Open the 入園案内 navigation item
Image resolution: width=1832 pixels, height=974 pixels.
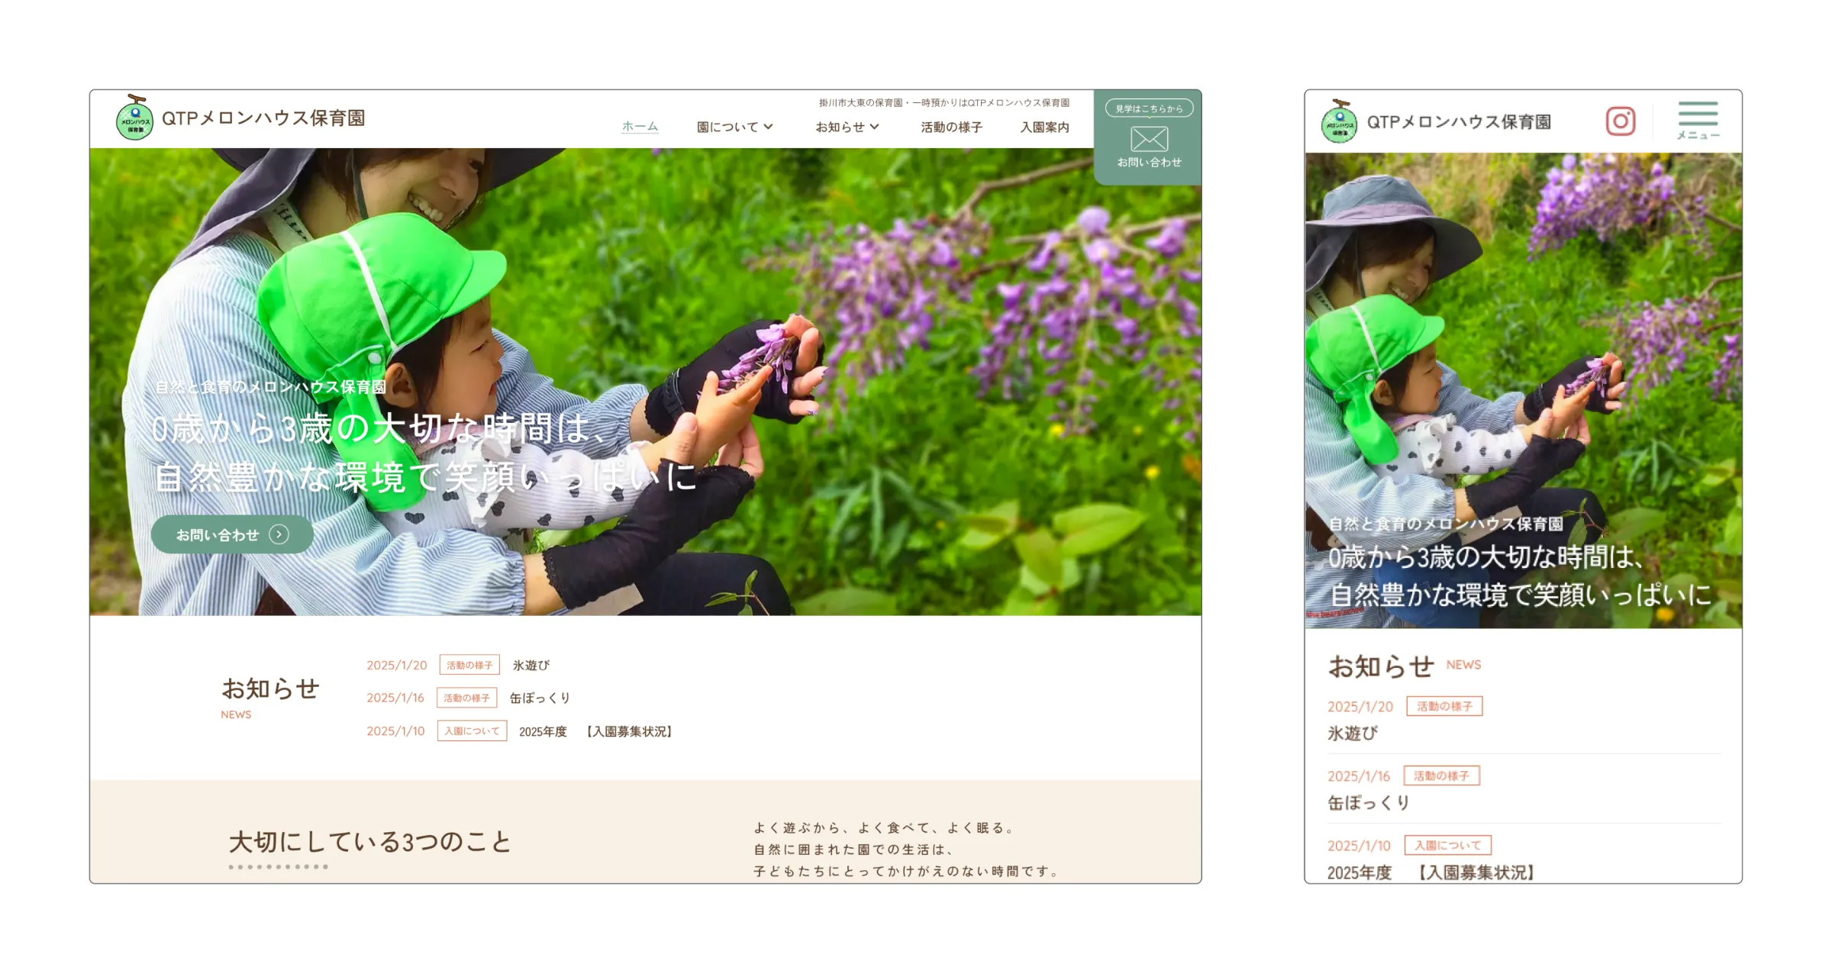point(1044,127)
